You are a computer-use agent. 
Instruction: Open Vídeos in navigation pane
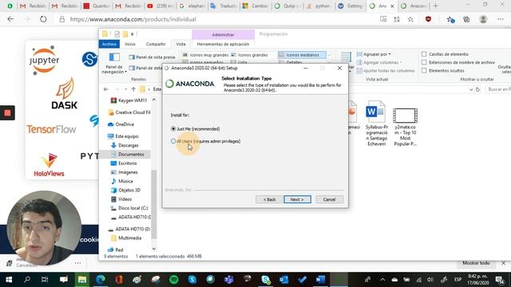[121, 199]
